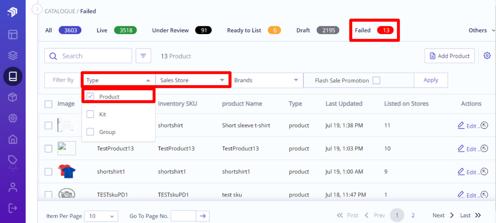Click the CATALOGUE breadcrumb link
The image size is (496, 223).
(60, 11)
